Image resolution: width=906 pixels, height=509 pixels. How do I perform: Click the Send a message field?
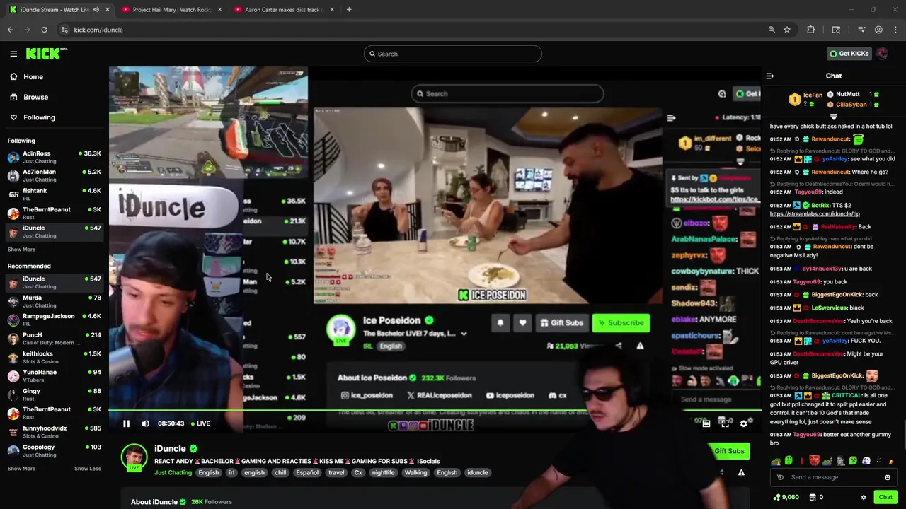pos(834,477)
